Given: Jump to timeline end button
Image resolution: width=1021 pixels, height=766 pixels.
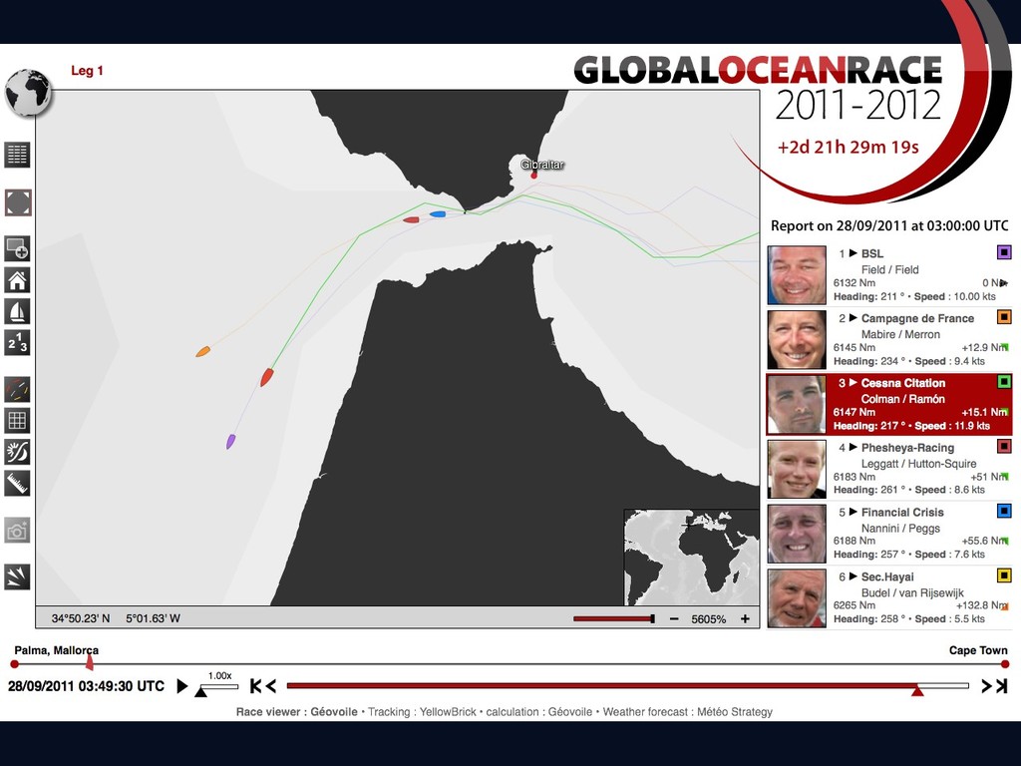Looking at the screenshot, I should click(1001, 686).
